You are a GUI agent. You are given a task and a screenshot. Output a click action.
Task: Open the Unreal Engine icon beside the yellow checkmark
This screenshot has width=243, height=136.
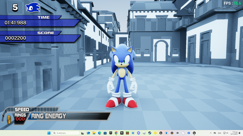tap(161, 133)
